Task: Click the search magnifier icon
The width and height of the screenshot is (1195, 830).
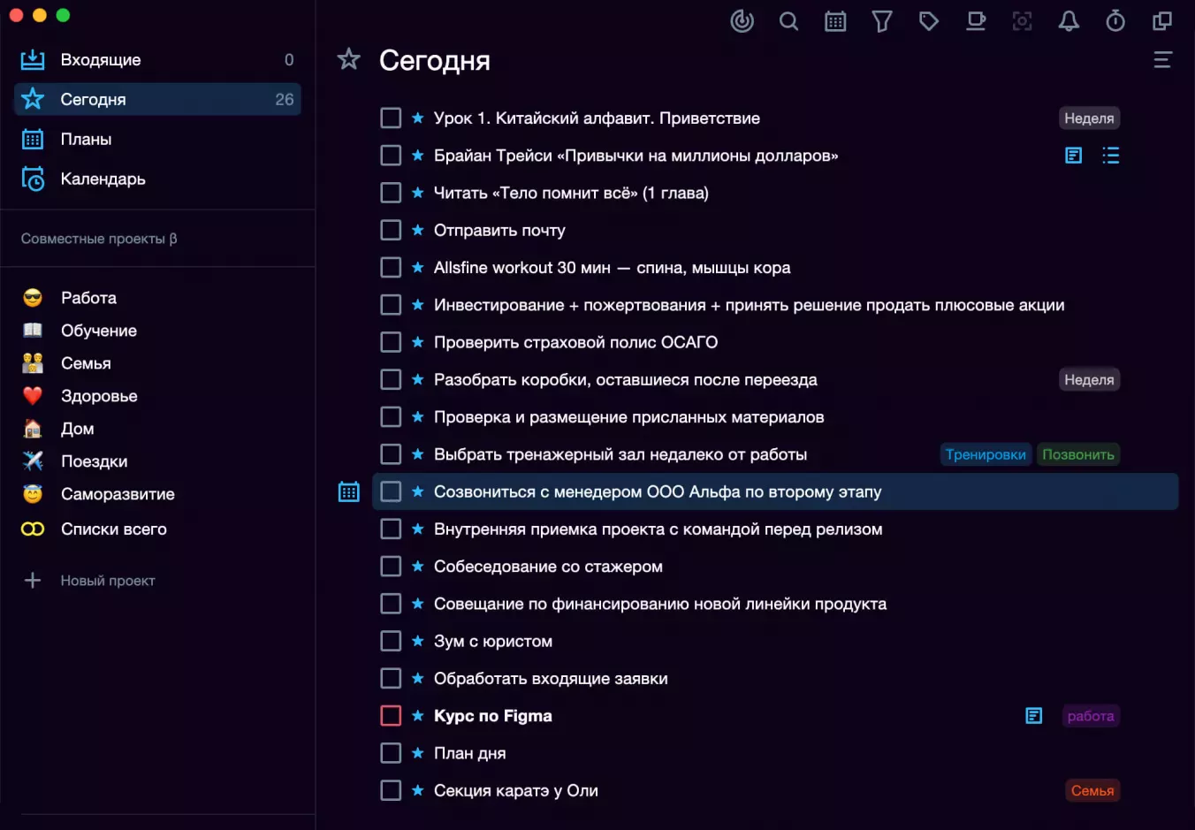Action: [789, 21]
